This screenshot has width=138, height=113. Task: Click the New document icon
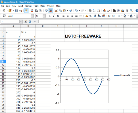click(4, 10)
